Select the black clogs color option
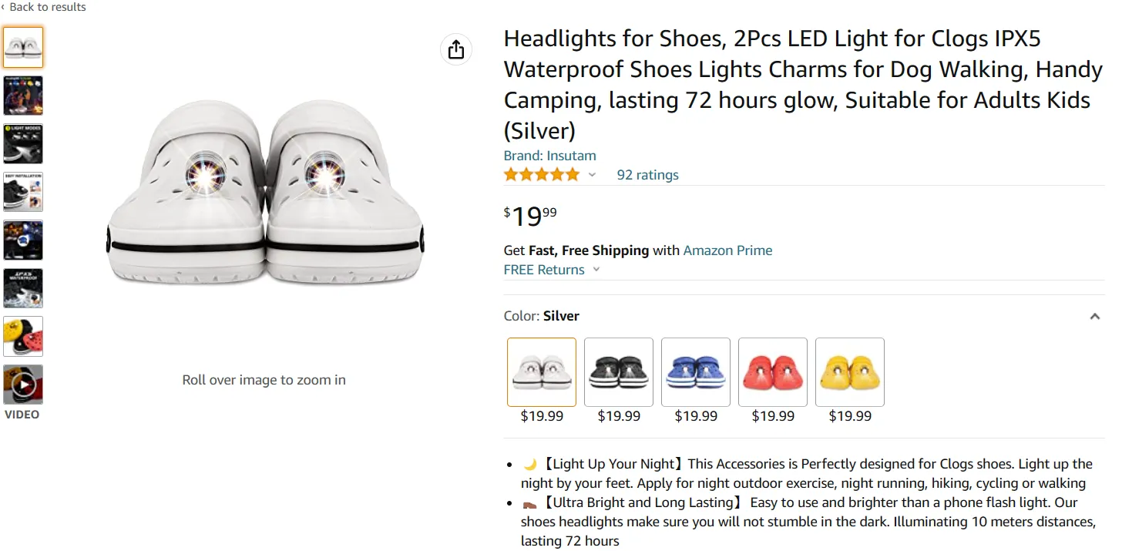The width and height of the screenshot is (1122, 551). tap(619, 372)
